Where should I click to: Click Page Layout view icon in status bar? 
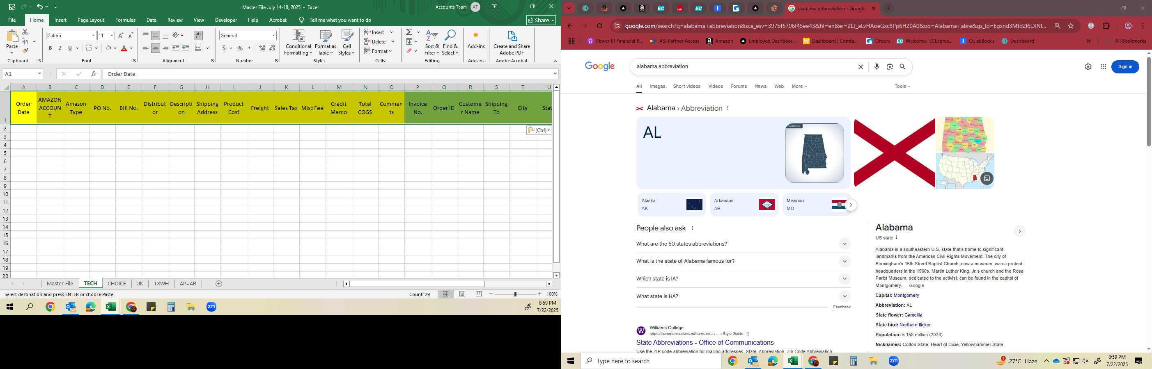point(462,294)
